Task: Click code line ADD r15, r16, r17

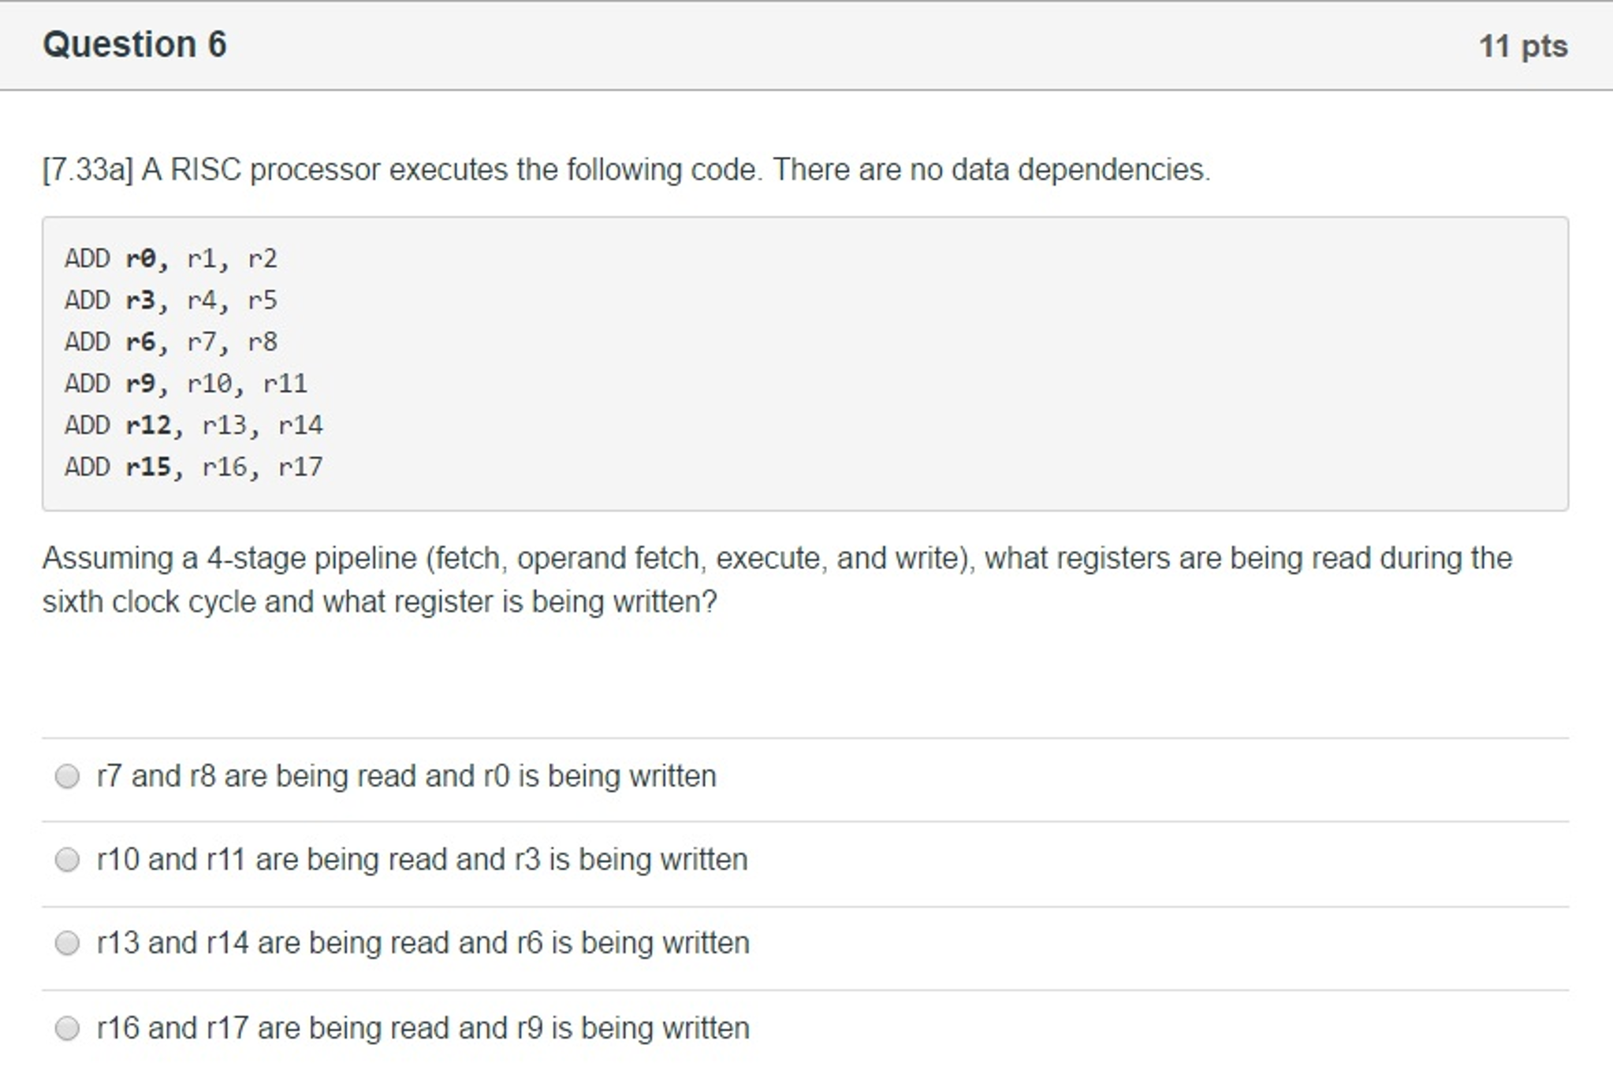Action: [194, 467]
